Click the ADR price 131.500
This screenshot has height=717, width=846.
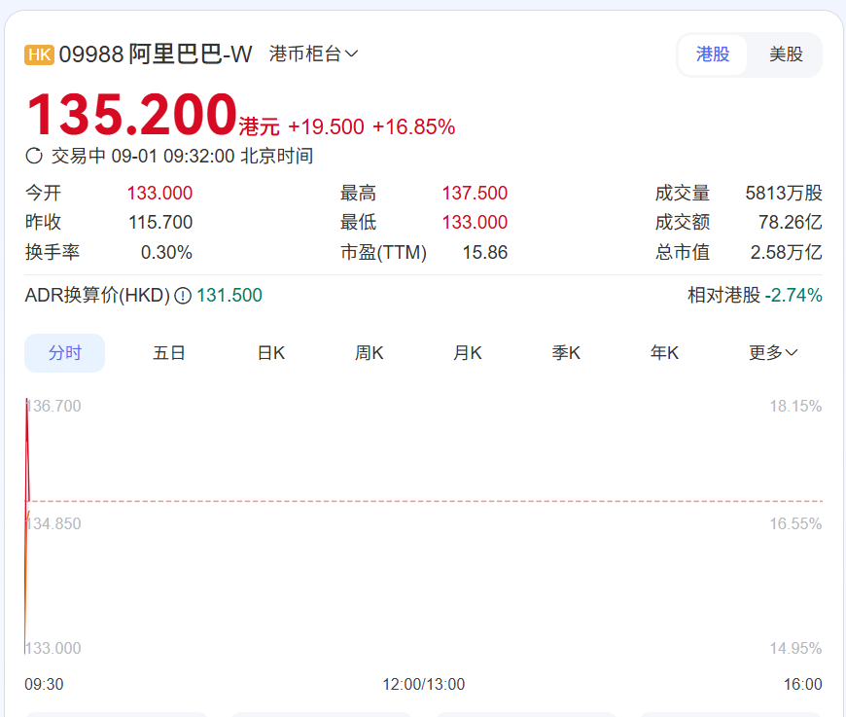point(229,296)
